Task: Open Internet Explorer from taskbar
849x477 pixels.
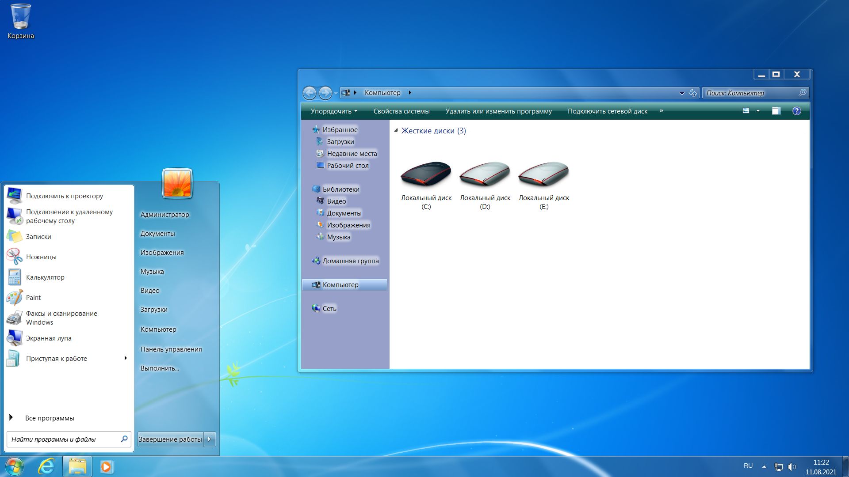Action: [46, 466]
